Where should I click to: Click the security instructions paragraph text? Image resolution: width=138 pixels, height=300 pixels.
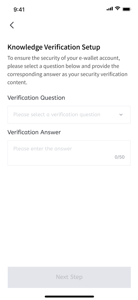tap(67, 70)
